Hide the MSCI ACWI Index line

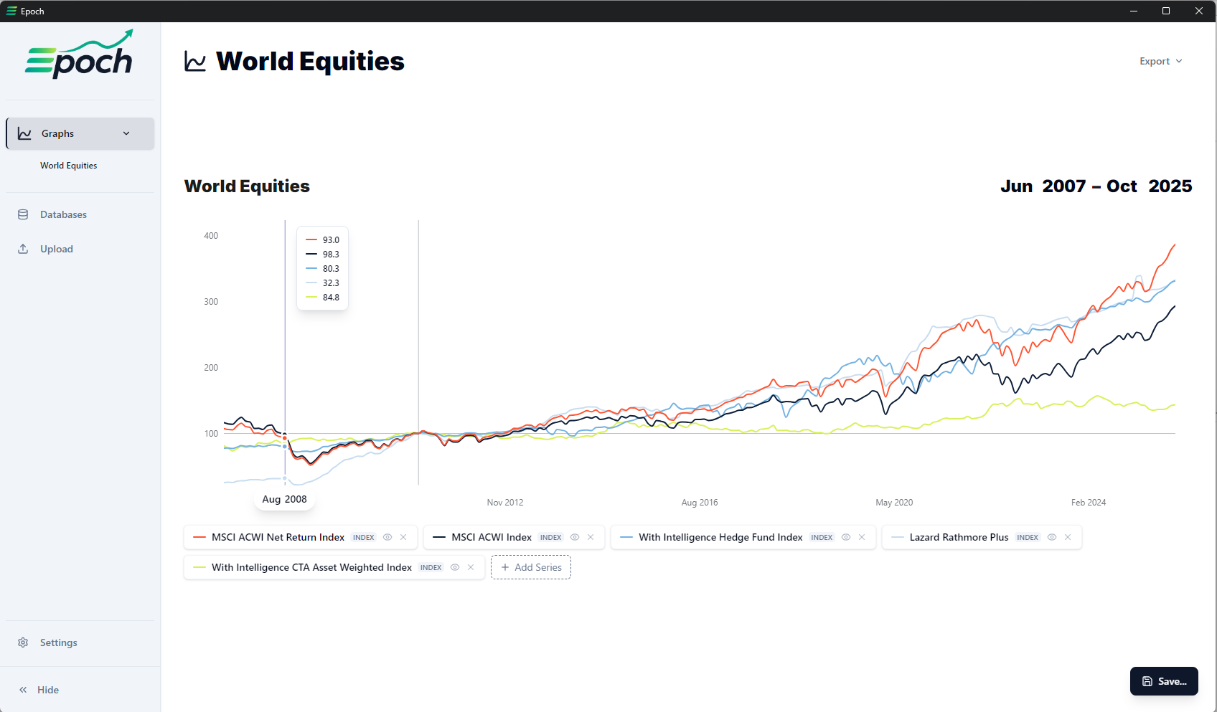coord(575,537)
